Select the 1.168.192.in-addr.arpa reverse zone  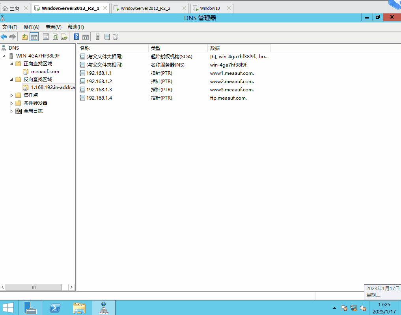click(53, 87)
